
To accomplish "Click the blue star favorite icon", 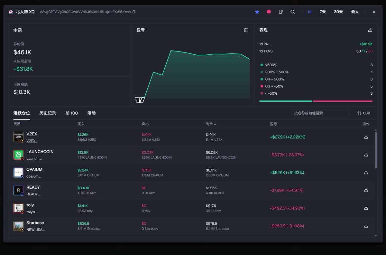I will (x=257, y=12).
